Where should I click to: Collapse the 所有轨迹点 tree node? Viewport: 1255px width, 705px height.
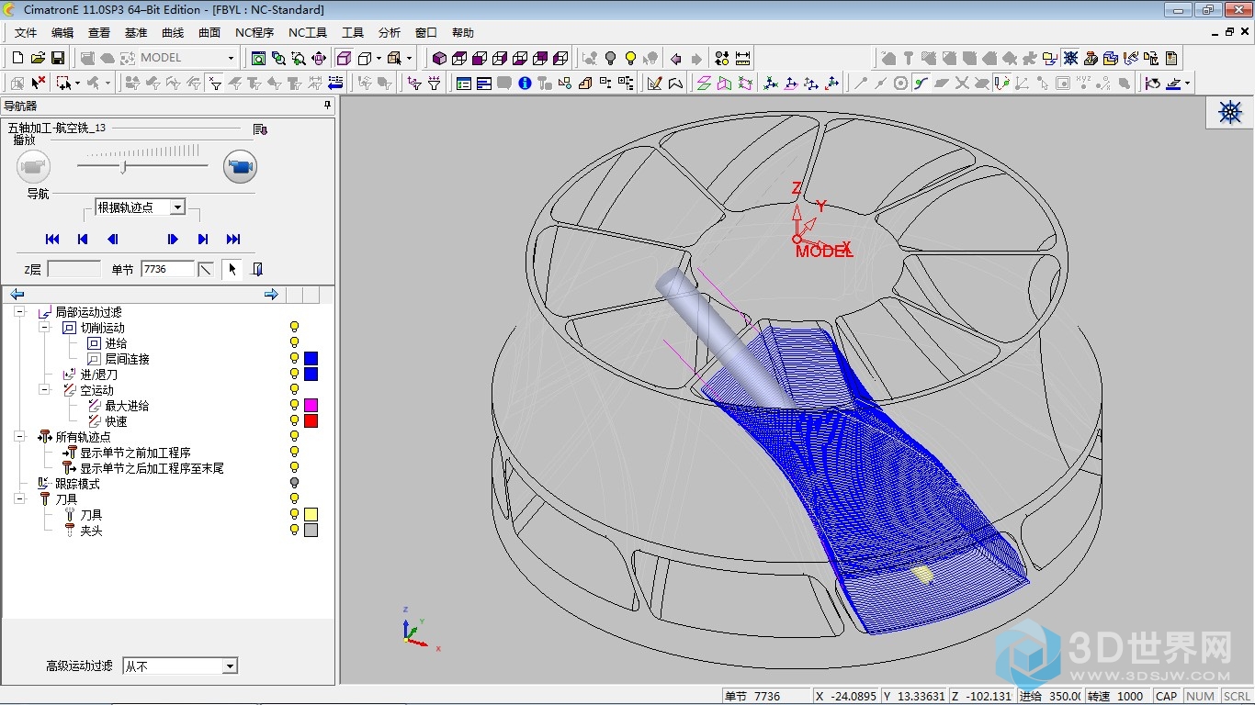coord(19,437)
